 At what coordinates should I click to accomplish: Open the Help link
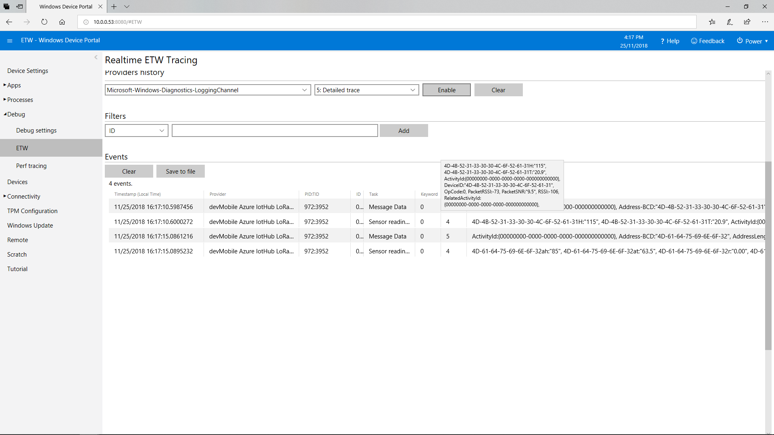point(670,41)
